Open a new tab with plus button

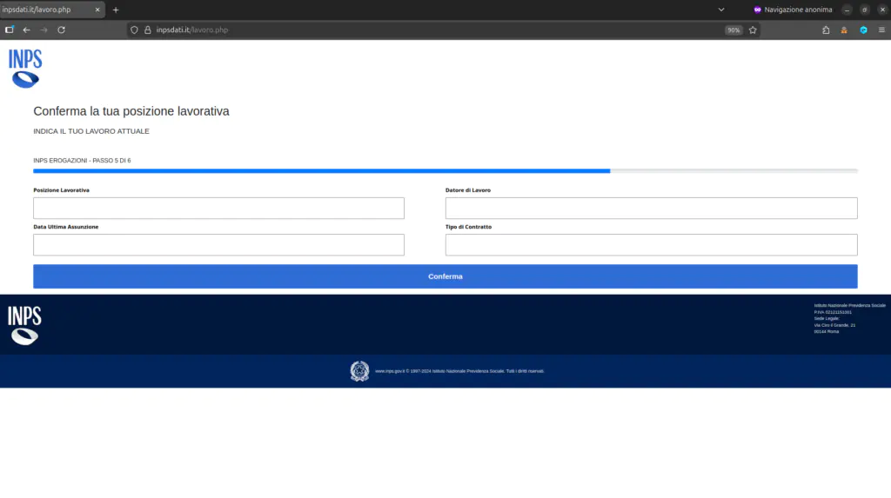pos(116,10)
